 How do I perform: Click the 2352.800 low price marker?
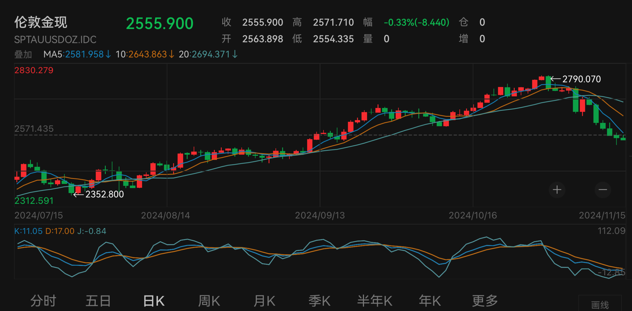105,194
